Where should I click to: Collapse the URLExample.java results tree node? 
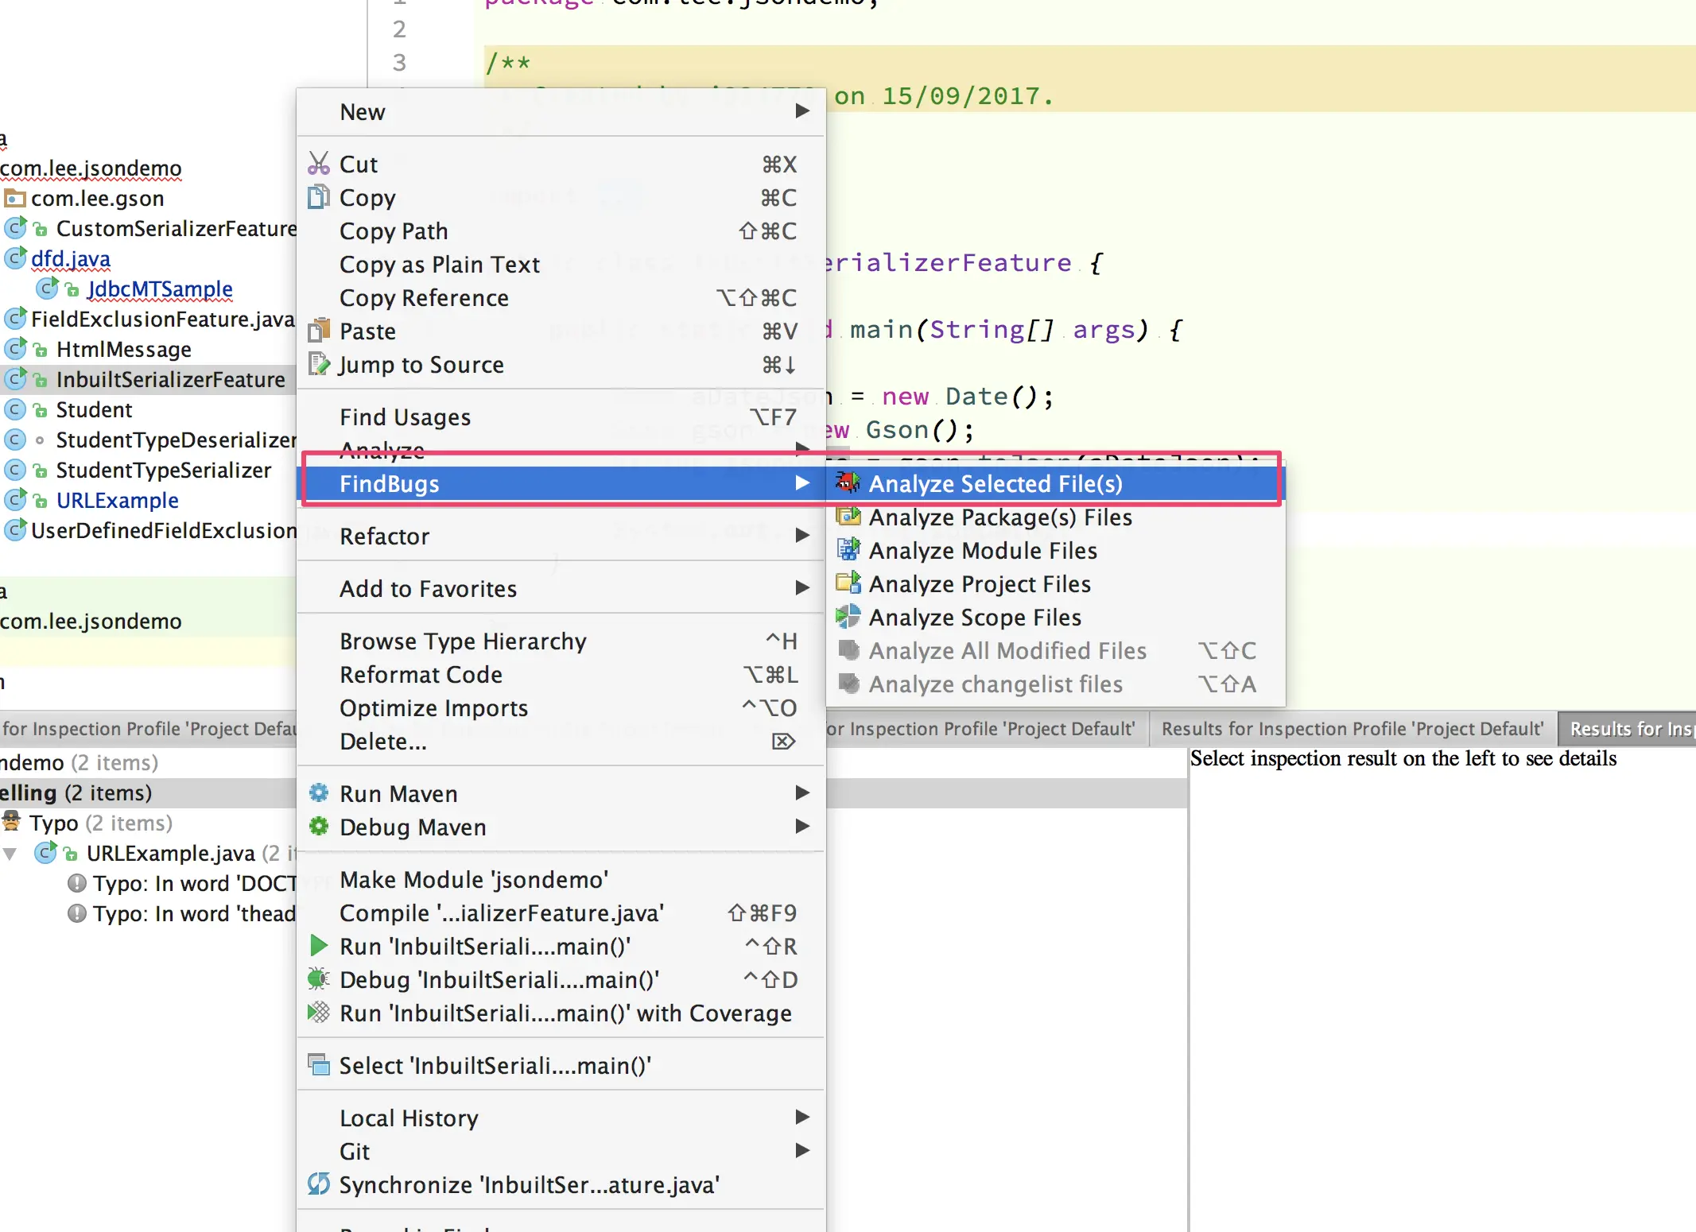click(x=10, y=854)
